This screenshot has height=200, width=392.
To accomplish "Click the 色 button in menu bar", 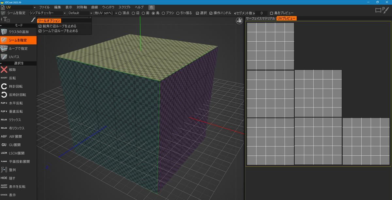I will tap(152, 7).
